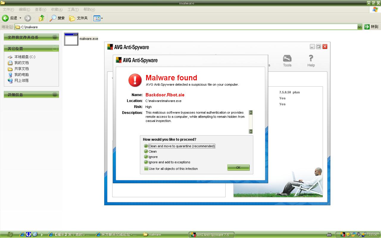The width and height of the screenshot is (381, 238).
Task: Open View (查看) menu
Action: click(40, 10)
